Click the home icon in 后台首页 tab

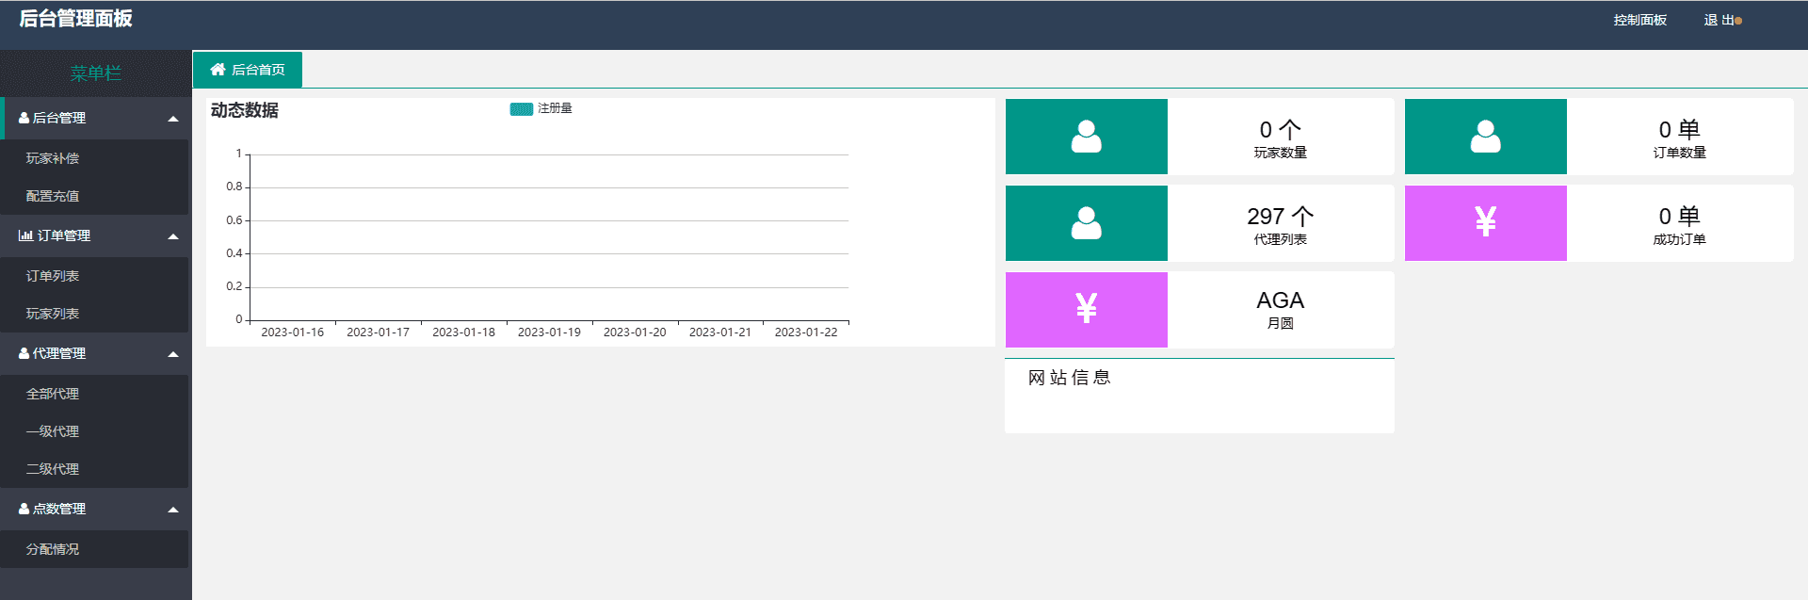[x=218, y=70]
